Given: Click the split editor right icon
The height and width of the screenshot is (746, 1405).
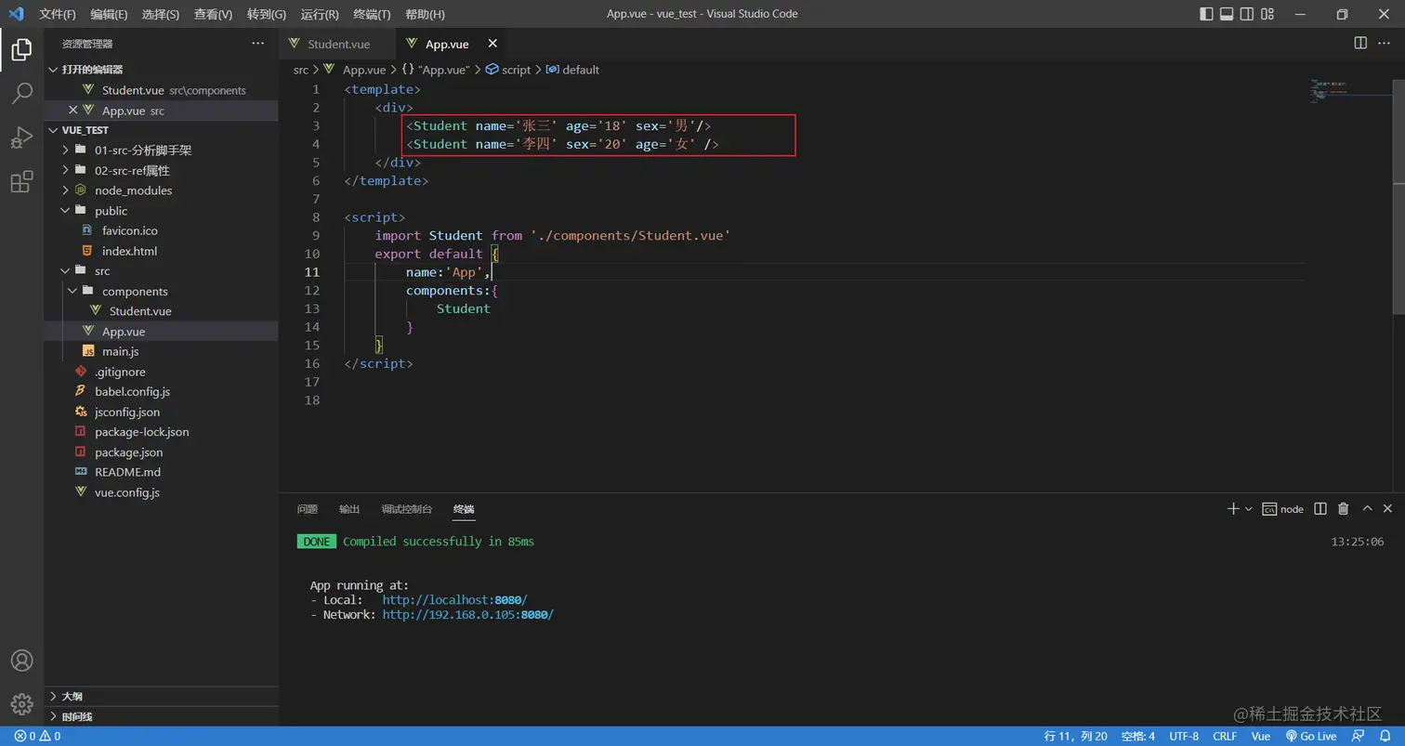Looking at the screenshot, I should pyautogui.click(x=1360, y=43).
